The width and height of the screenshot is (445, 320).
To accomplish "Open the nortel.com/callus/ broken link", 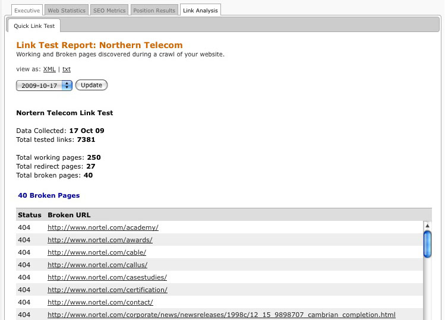I will [x=97, y=265].
